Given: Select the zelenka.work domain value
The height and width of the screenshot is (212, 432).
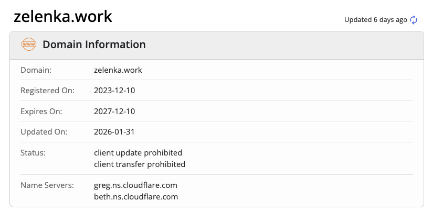Looking at the screenshot, I should coord(118,70).
